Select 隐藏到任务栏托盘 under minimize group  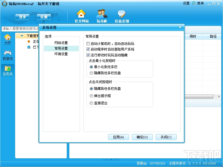pos(91,73)
